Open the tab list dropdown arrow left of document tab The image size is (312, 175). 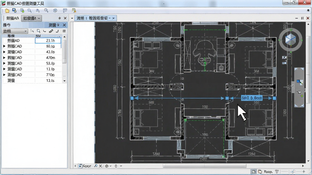[72, 18]
